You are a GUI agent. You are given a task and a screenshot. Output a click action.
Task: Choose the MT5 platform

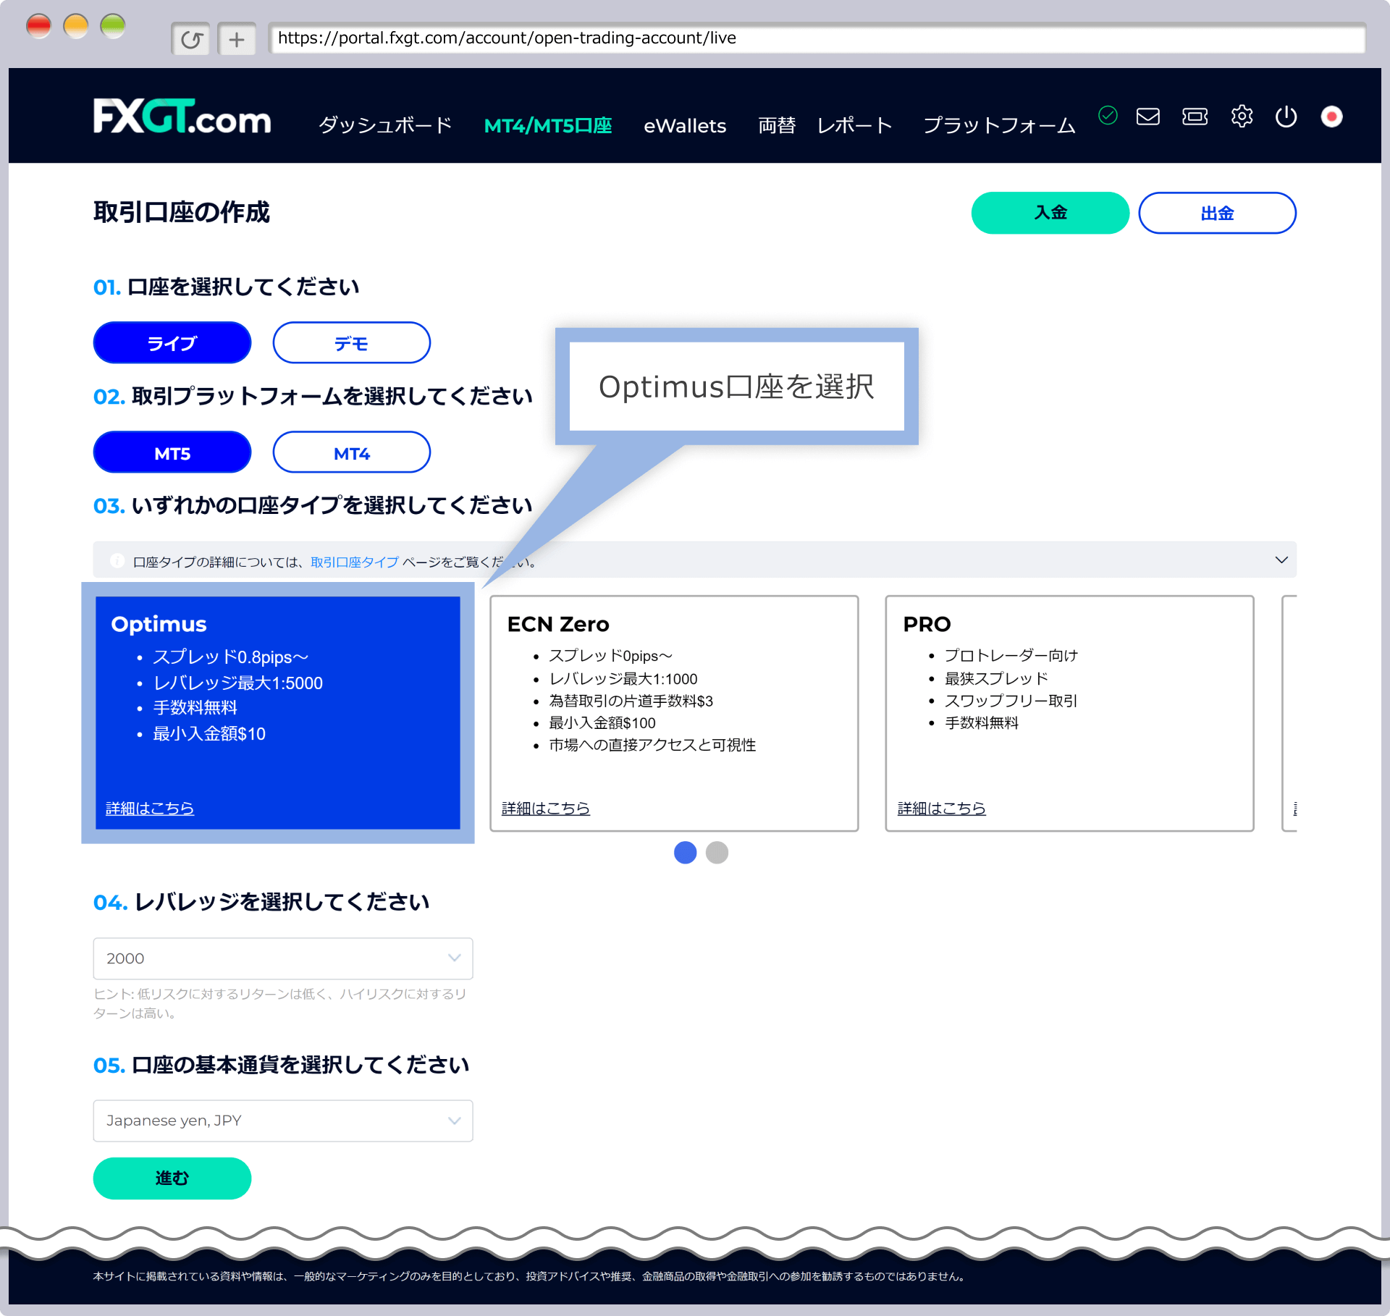click(x=172, y=452)
